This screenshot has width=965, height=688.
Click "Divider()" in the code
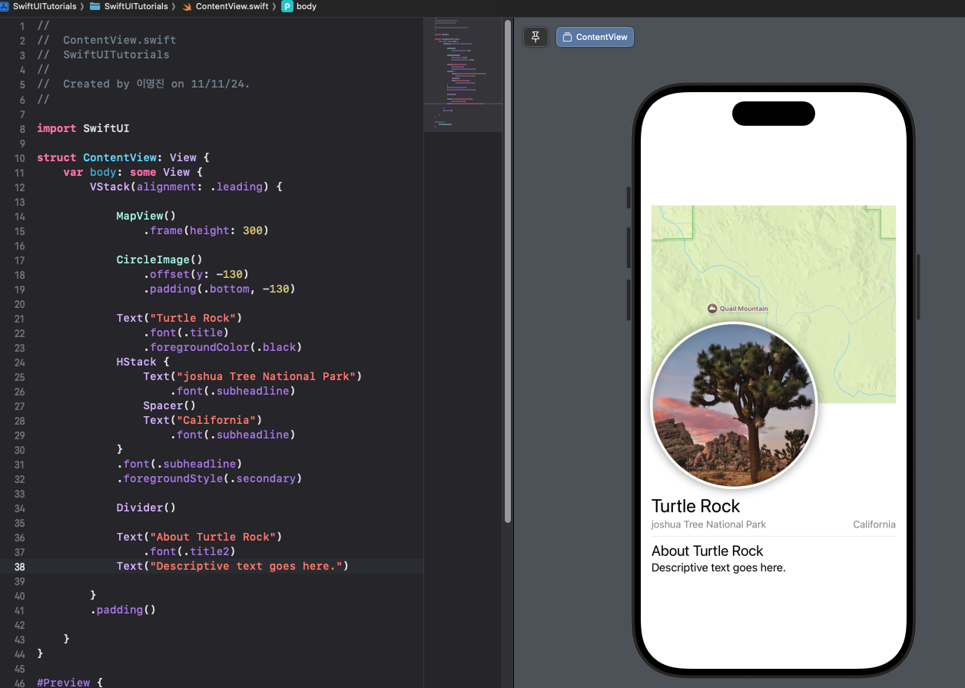[146, 508]
